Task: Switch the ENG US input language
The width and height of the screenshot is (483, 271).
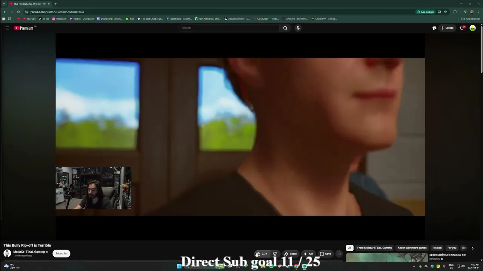Action: point(451,266)
